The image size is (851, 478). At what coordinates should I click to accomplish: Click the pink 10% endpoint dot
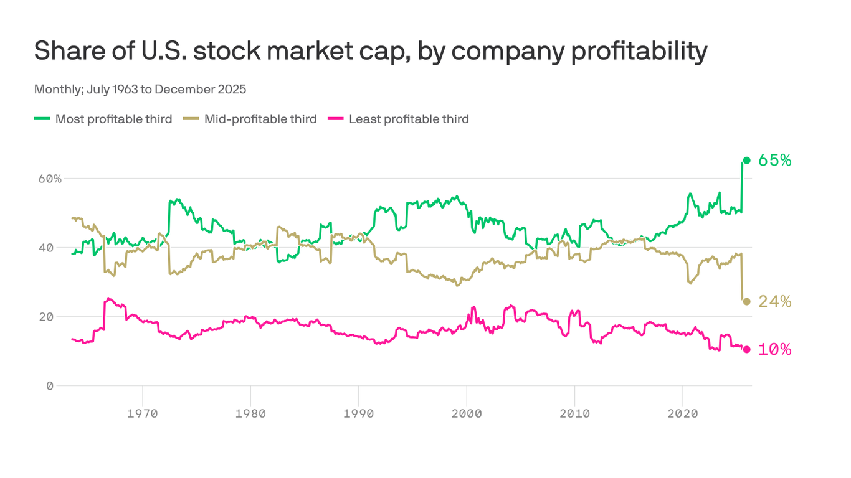[746, 349]
